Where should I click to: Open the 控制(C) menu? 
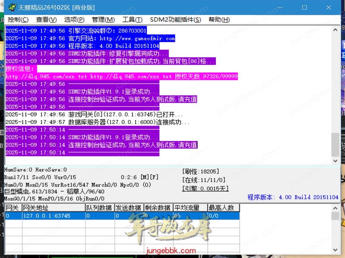[18, 20]
